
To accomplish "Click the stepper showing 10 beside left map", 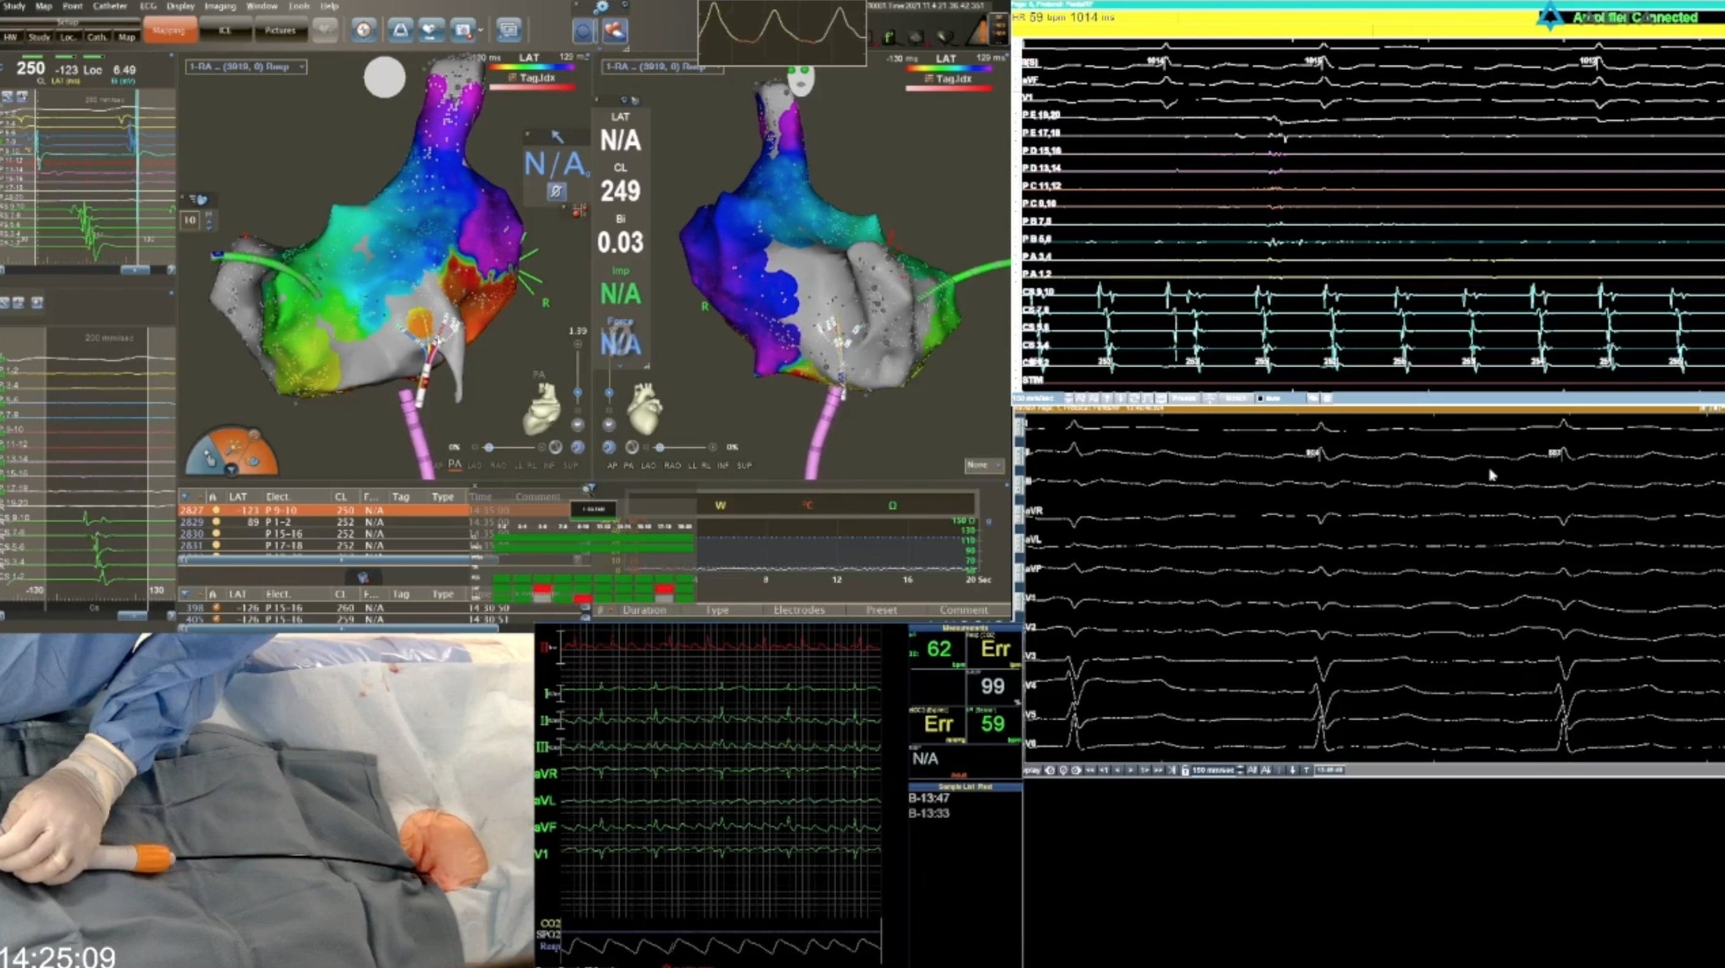I will [x=197, y=220].
